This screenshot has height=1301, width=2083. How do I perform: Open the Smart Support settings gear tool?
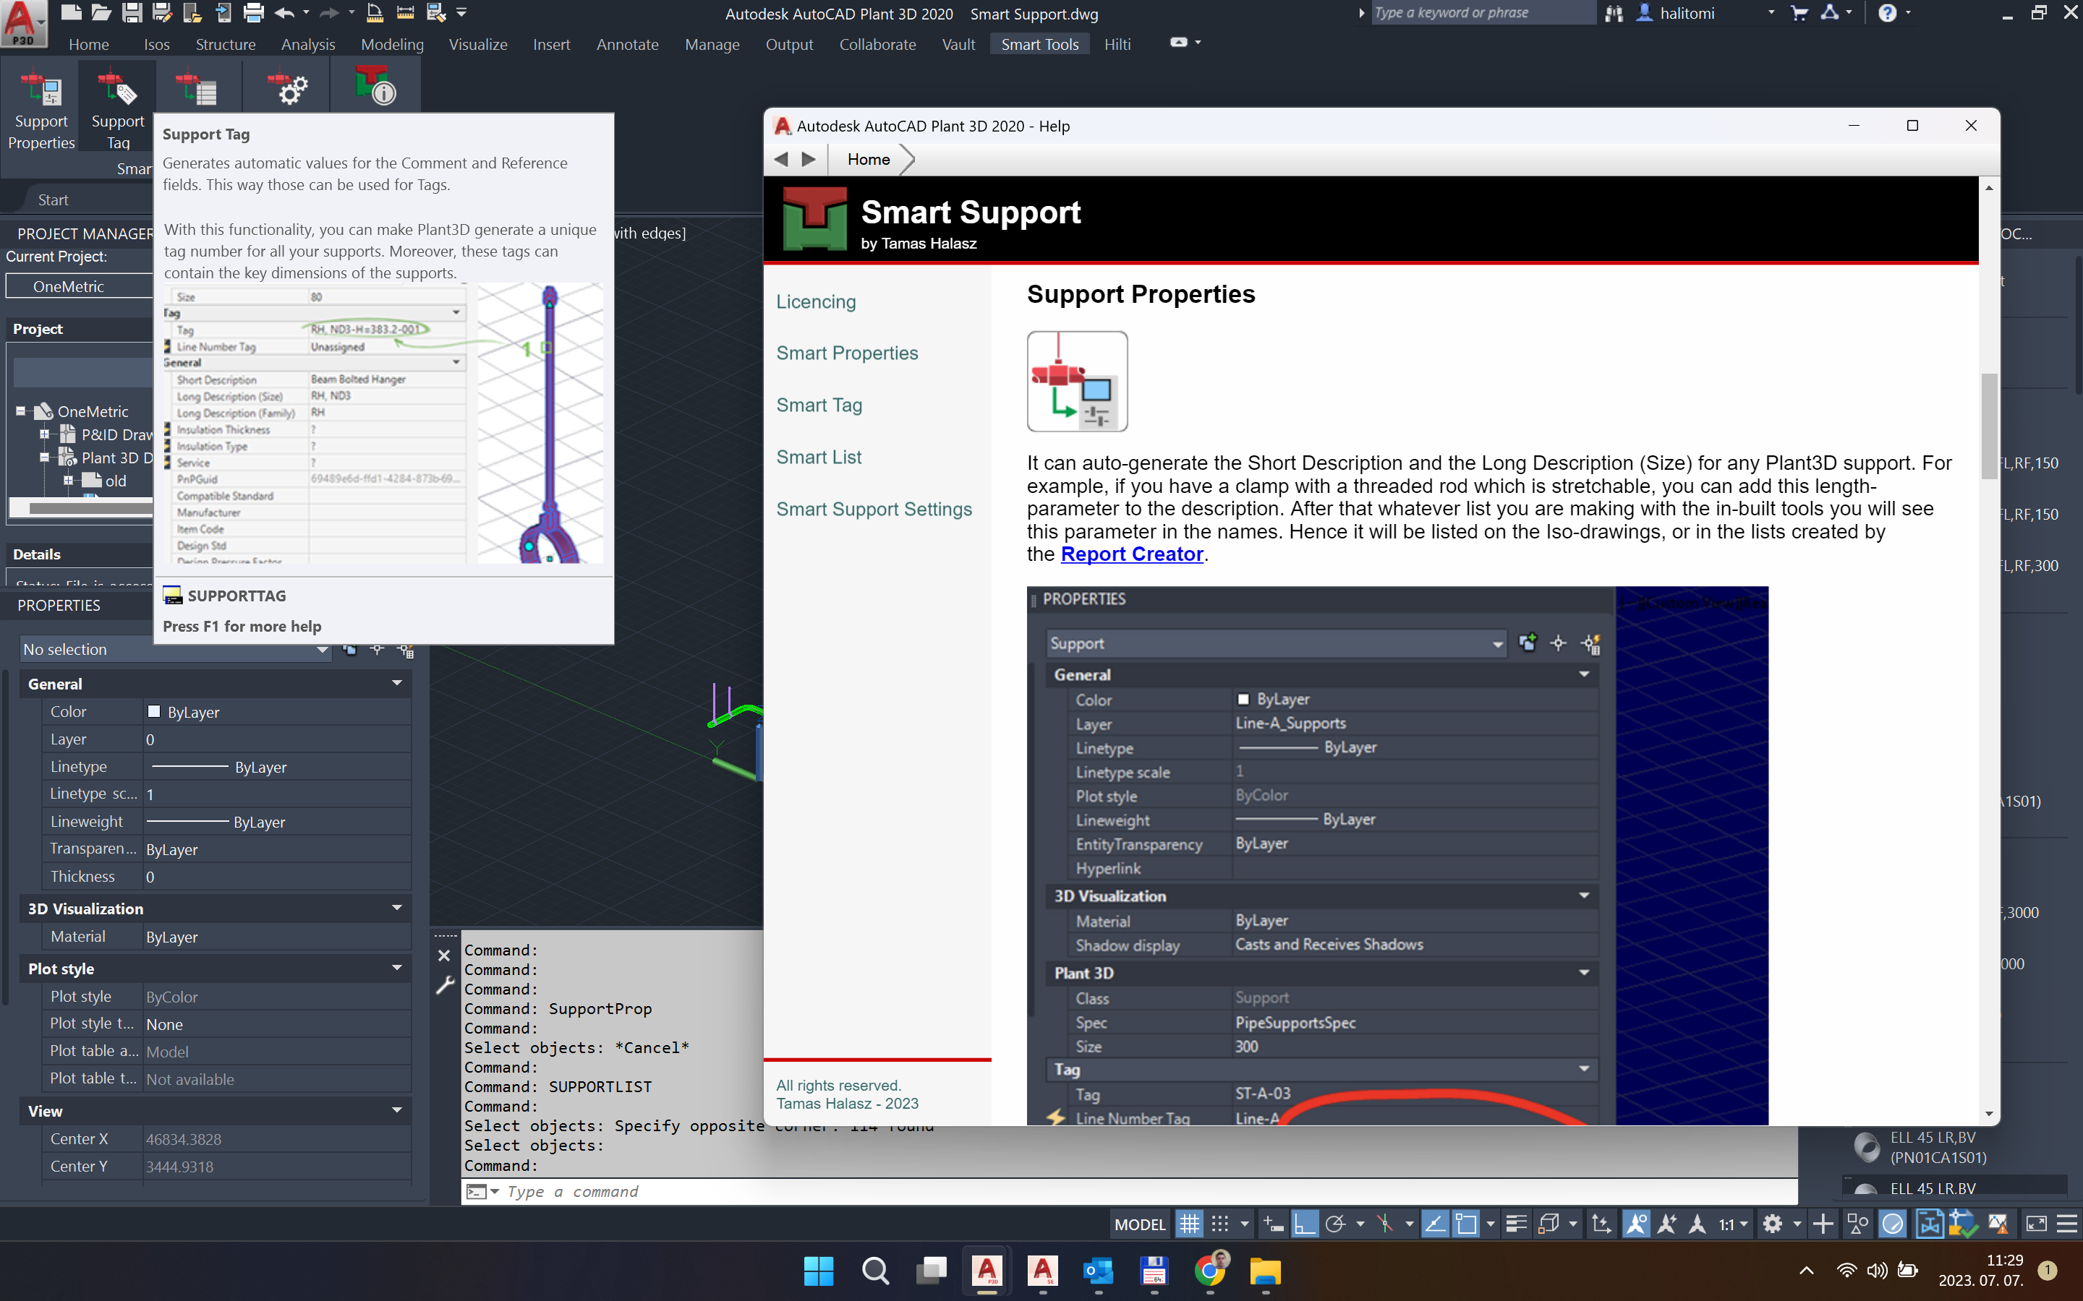point(289,89)
